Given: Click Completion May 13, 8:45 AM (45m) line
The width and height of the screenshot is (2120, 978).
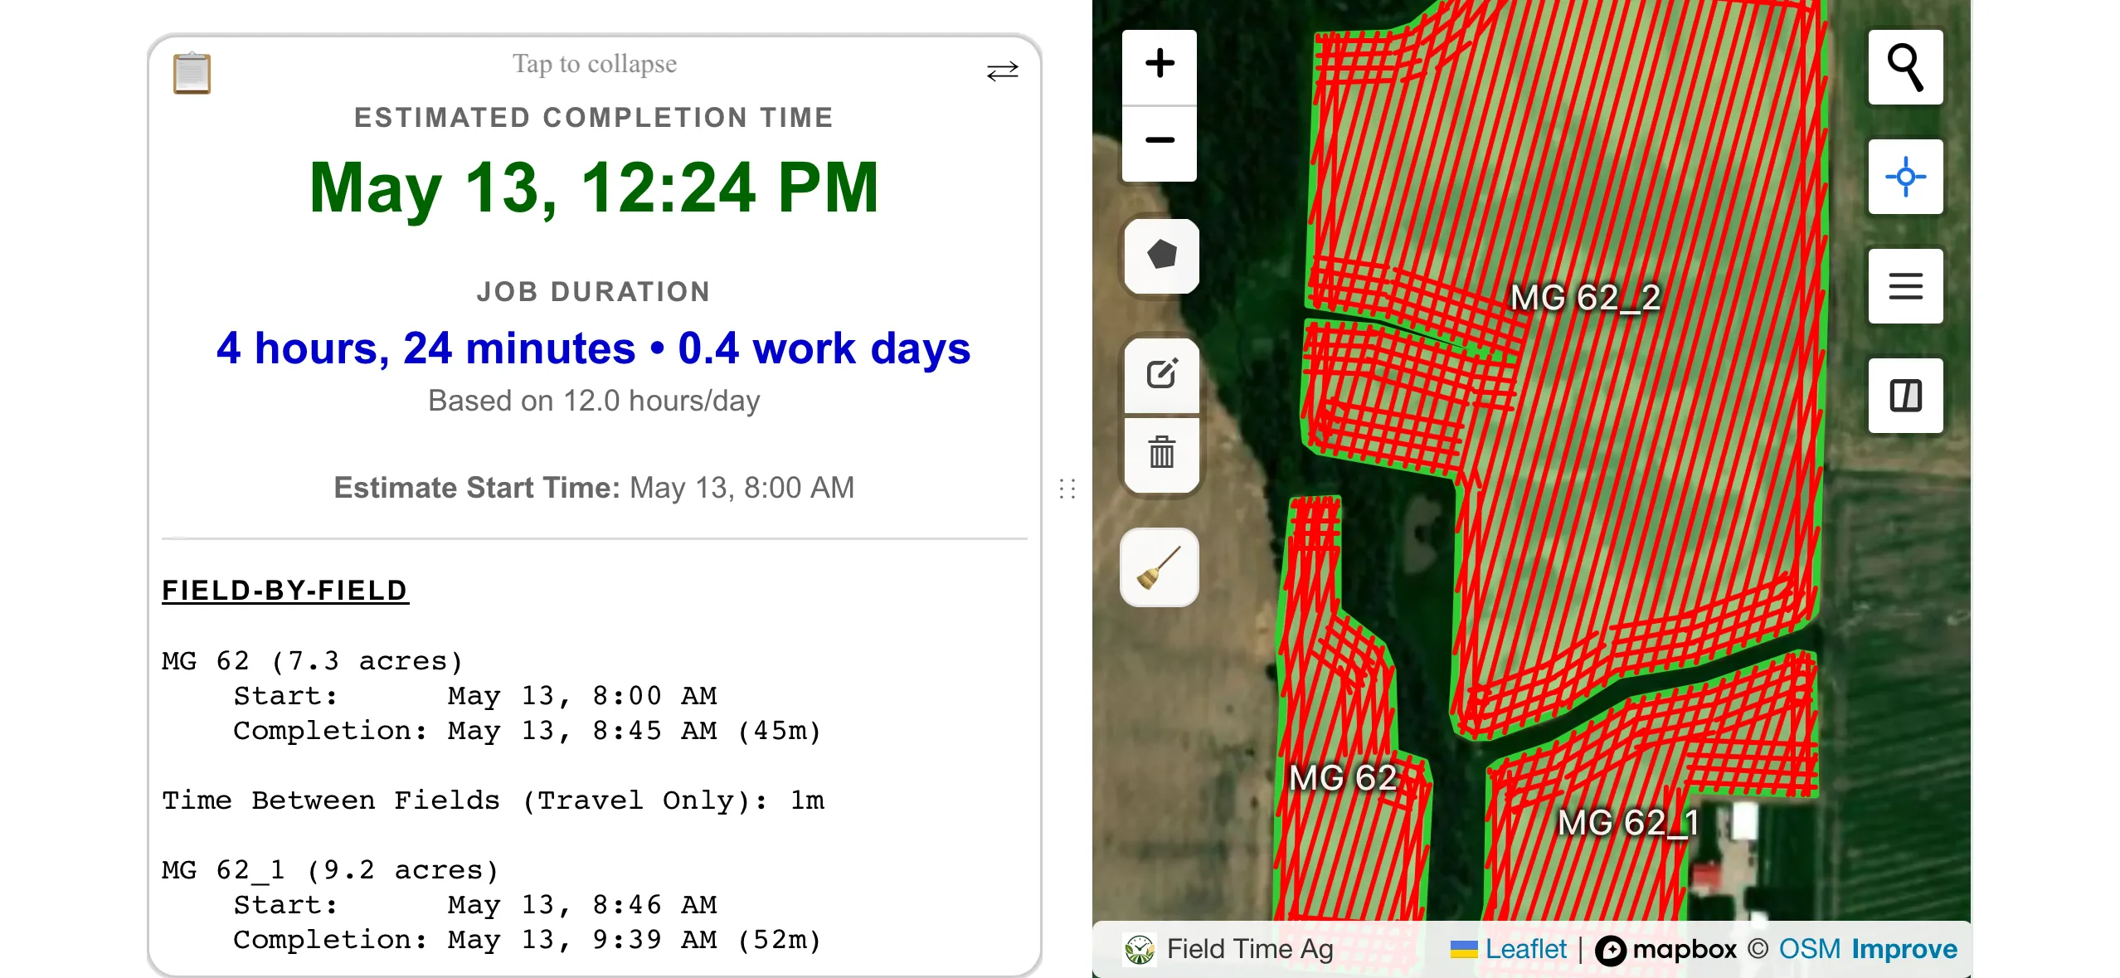Looking at the screenshot, I should coord(528,731).
